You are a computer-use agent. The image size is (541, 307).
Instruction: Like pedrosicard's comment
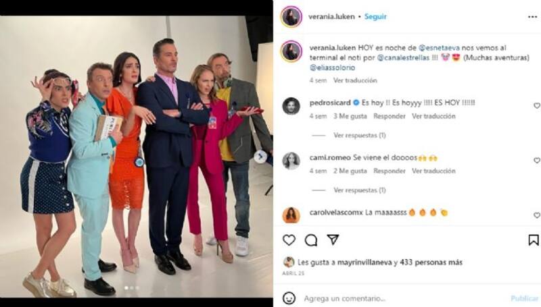(x=537, y=106)
